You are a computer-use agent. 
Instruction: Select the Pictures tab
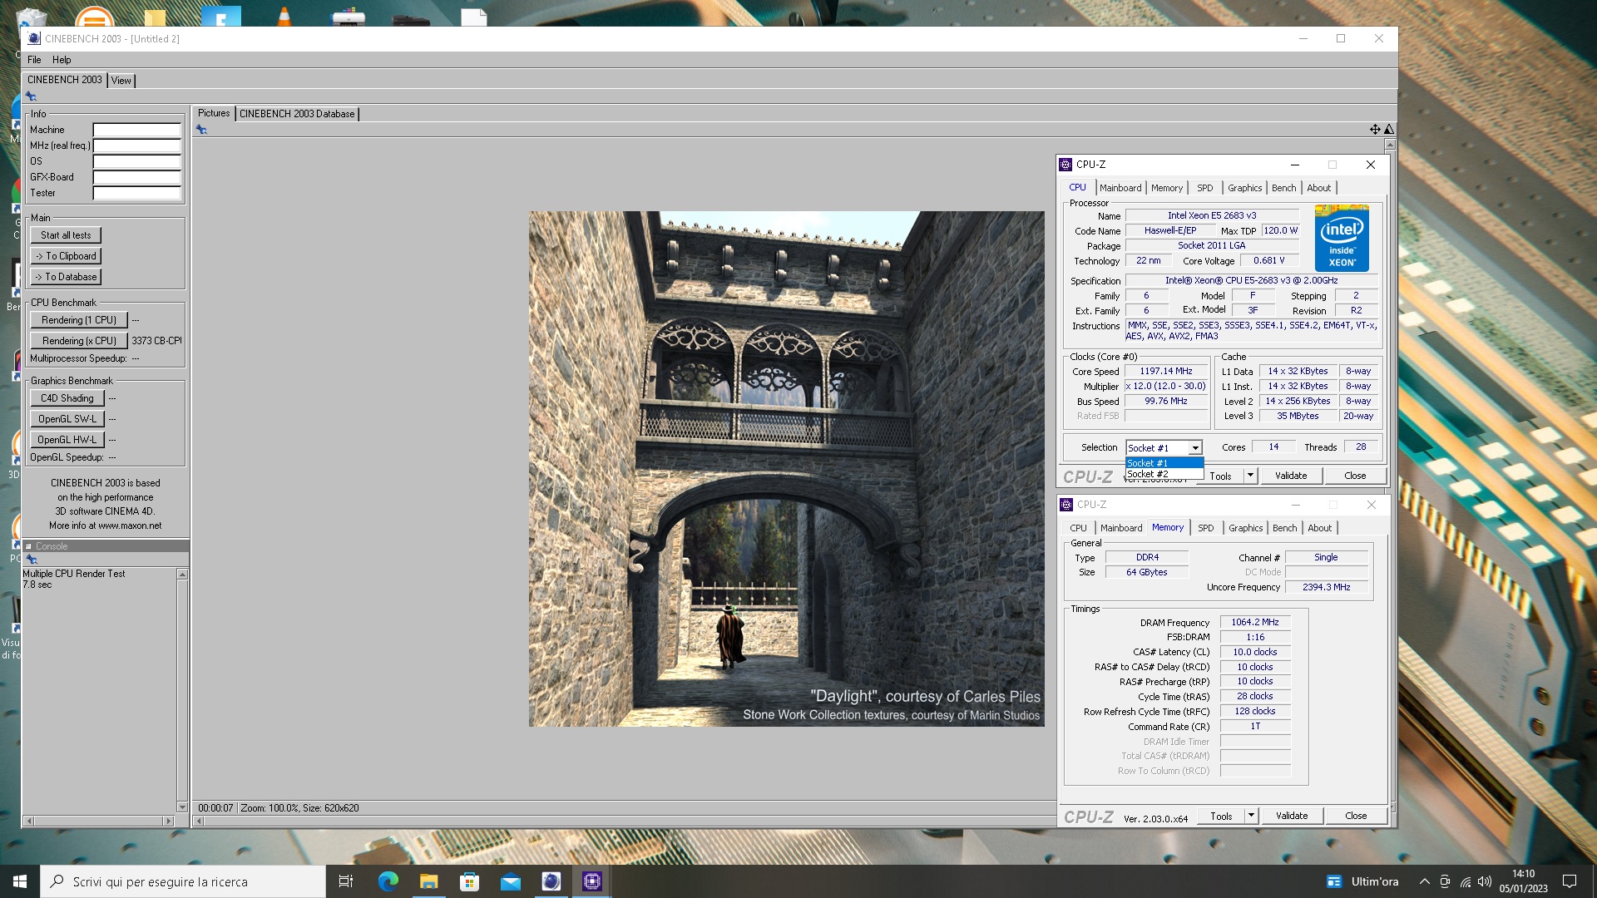click(214, 113)
